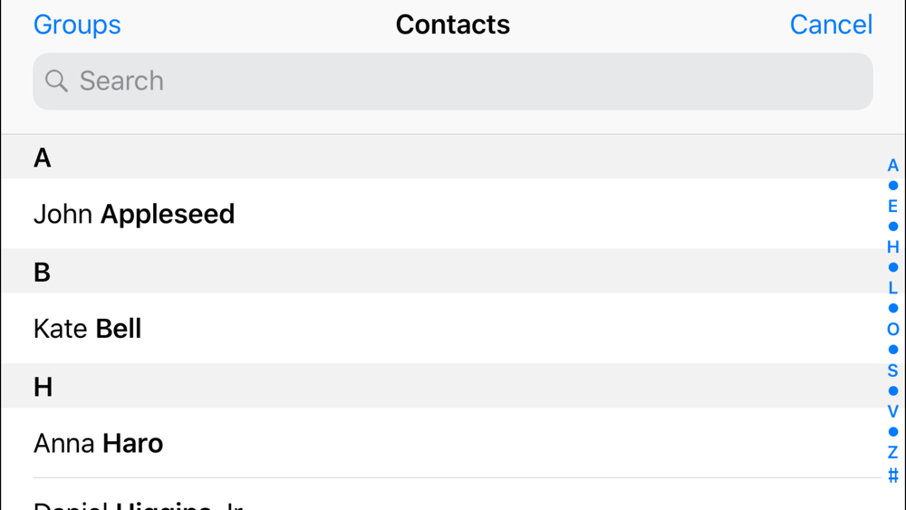This screenshot has height=510, width=906.
Task: Cancel the contact picker
Action: pos(831,24)
